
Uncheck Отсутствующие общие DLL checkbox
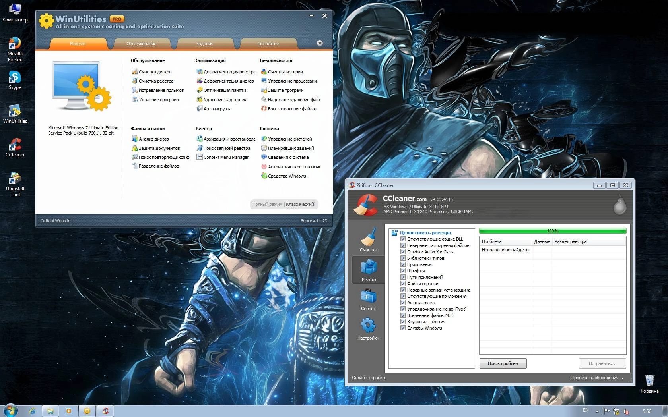(403, 239)
